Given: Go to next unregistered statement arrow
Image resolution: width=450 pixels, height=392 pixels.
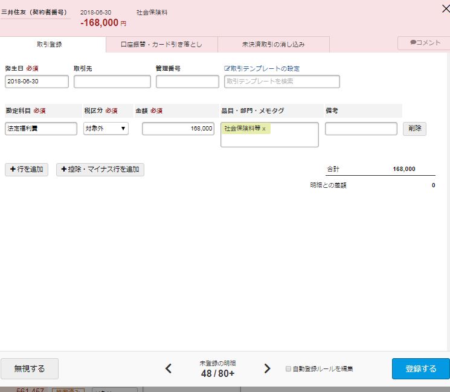Looking at the screenshot, I should pos(267,368).
